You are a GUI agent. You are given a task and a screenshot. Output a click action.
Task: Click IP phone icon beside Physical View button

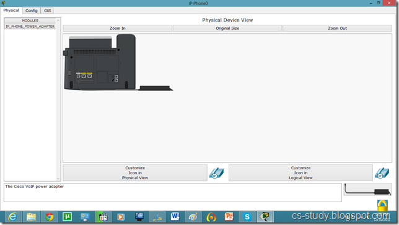coord(217,173)
